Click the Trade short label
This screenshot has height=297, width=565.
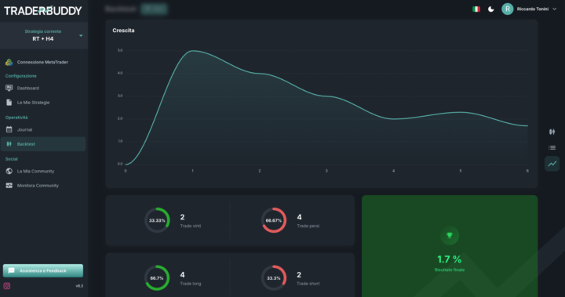[x=308, y=284]
